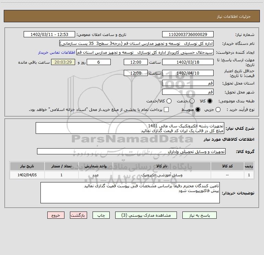
Task: Click the remaining time field 20:03:29
Action: point(63,62)
